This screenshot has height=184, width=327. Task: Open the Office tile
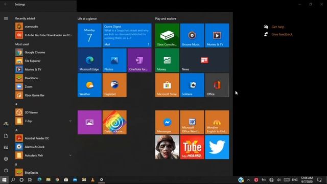[x=217, y=85]
